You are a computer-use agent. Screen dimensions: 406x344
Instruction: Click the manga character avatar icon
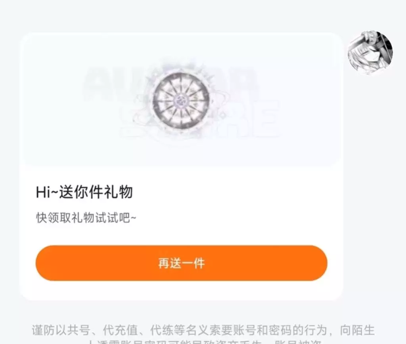pos(370,53)
